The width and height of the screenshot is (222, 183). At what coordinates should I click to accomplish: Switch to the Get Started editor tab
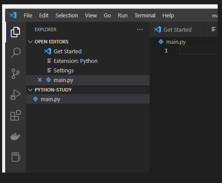tap(177, 29)
